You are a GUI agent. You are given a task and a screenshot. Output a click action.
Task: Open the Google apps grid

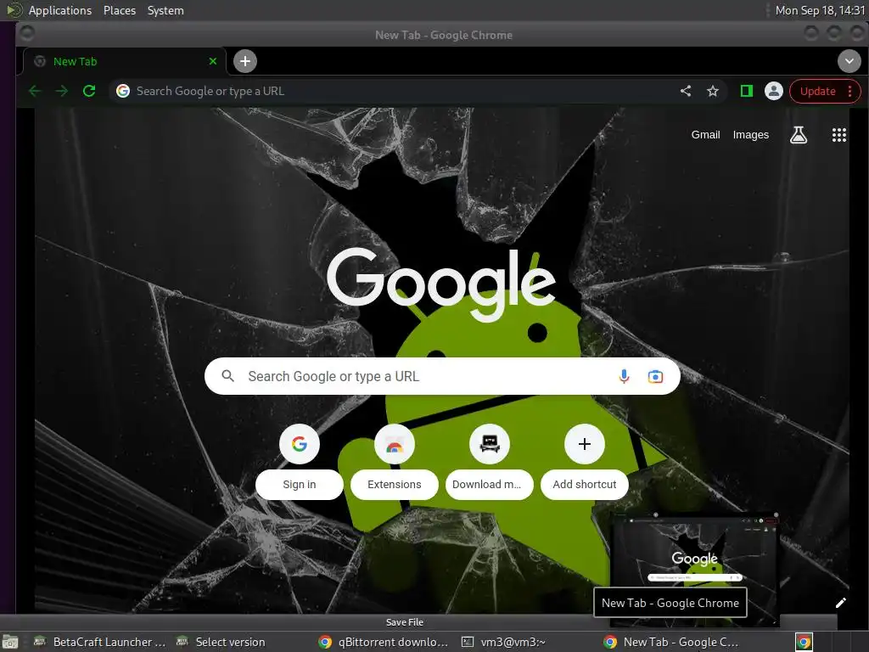tap(839, 135)
